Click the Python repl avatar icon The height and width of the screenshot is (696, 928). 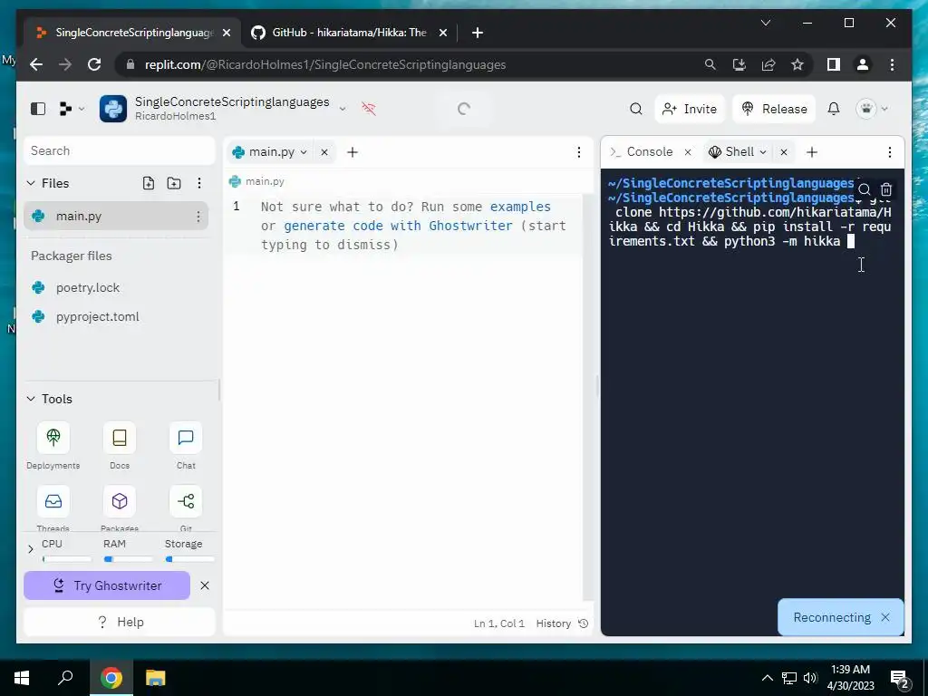point(113,109)
